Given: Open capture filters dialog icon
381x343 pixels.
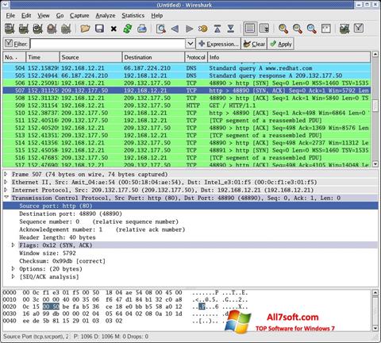Looking at the screenshot, I should pyautogui.click(x=344, y=29).
